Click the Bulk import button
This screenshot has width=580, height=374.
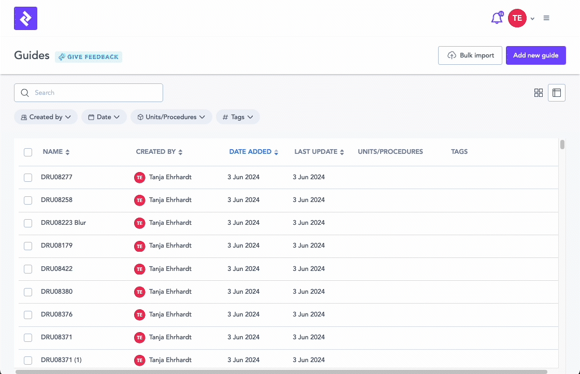pos(470,55)
